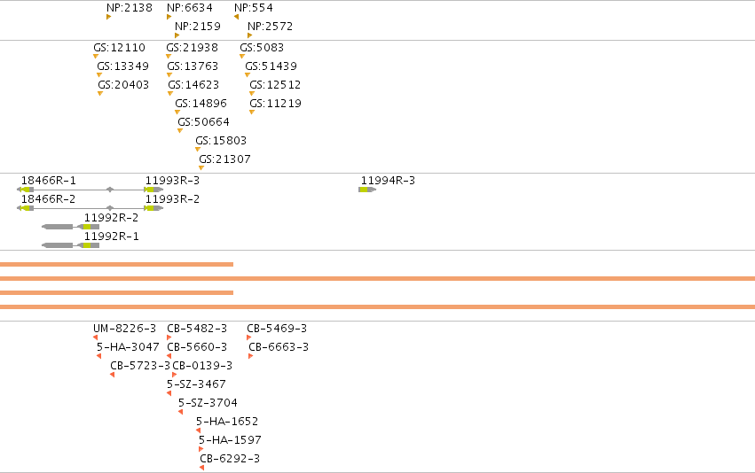Click the NP:2572 feature label
Viewport: 755px width, 473px height.
pos(270,27)
